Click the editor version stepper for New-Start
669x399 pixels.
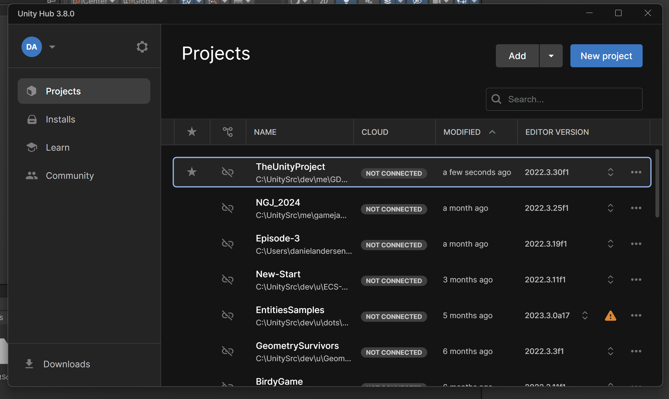610,279
